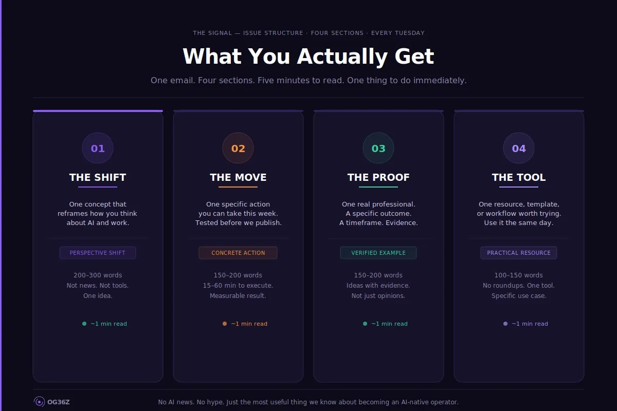This screenshot has width=617, height=411.
Task: Select the 01 circle badge above THE SHIFT
Action: pyautogui.click(x=97, y=148)
